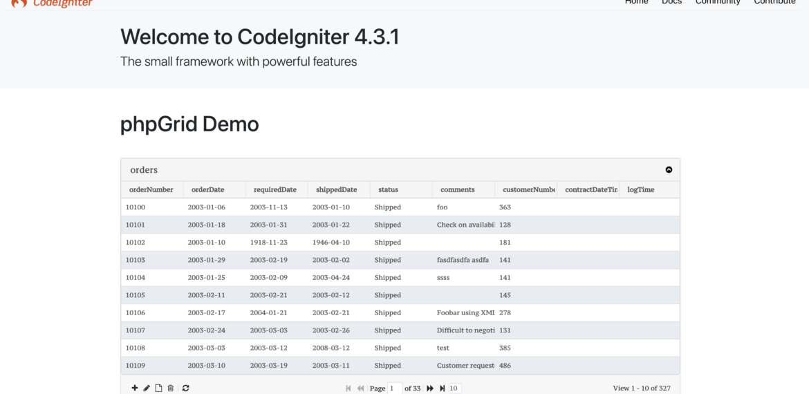The width and height of the screenshot is (809, 394).
Task: Jump to last page of grid
Action: tap(442, 388)
